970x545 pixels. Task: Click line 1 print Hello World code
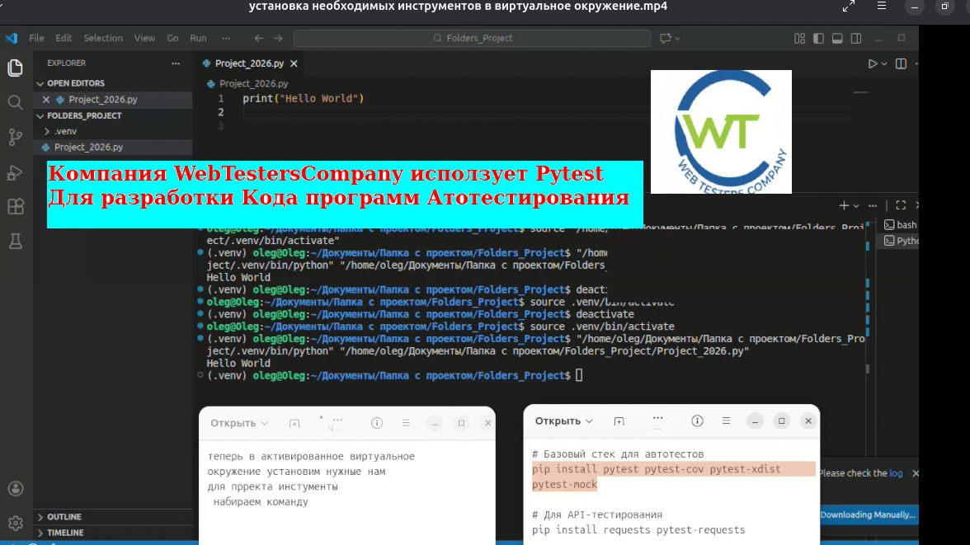(x=304, y=98)
